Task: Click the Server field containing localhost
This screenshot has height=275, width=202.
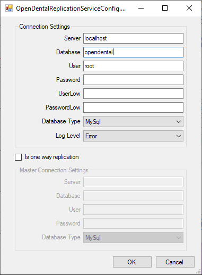Action: point(133,38)
